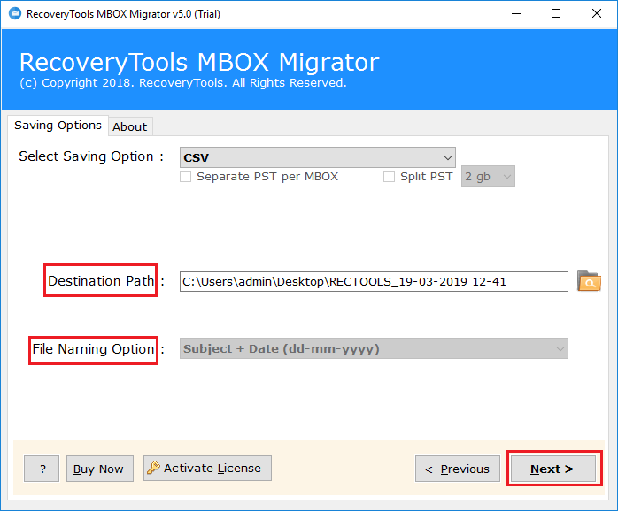Click the Buy Now button

point(100,469)
